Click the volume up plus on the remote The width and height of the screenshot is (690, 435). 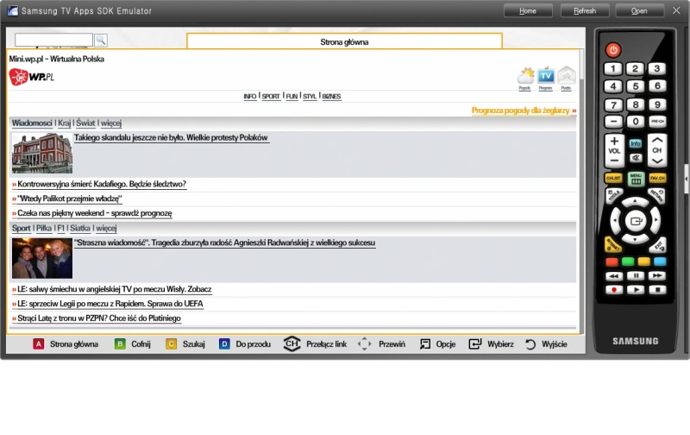614,142
